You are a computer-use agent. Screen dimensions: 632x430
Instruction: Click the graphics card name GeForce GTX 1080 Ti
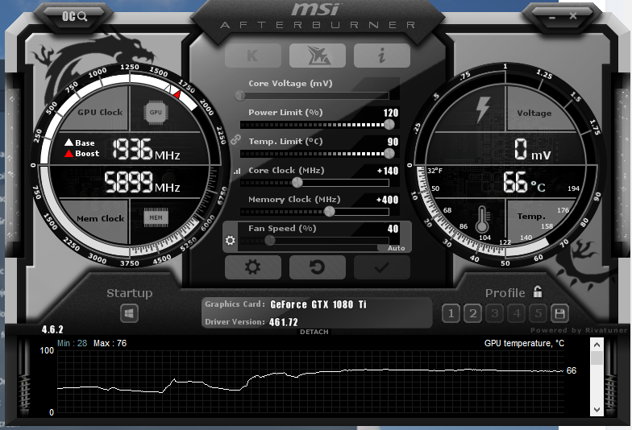pos(318,304)
